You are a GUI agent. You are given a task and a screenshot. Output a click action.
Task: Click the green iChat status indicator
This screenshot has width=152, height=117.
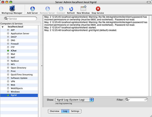8,51
